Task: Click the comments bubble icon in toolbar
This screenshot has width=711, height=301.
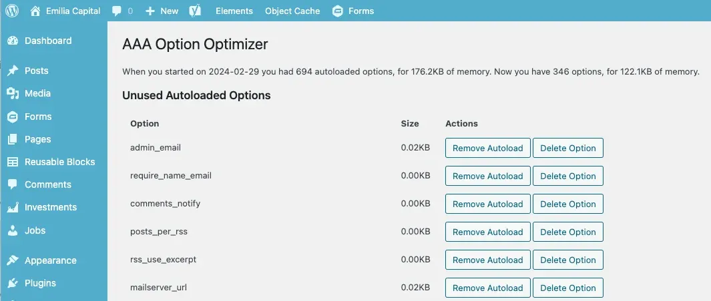Action: tap(117, 11)
